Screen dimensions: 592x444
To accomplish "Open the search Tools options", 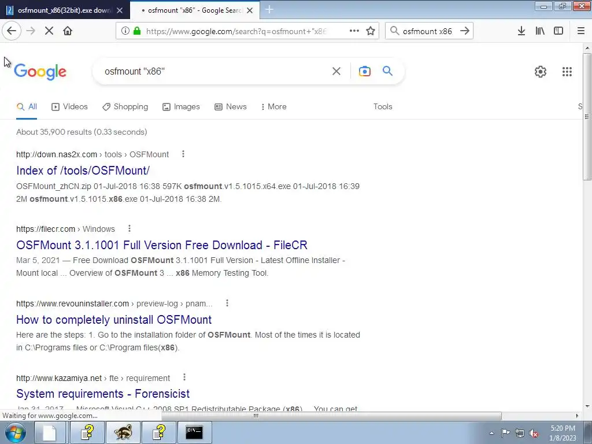I will (383, 107).
